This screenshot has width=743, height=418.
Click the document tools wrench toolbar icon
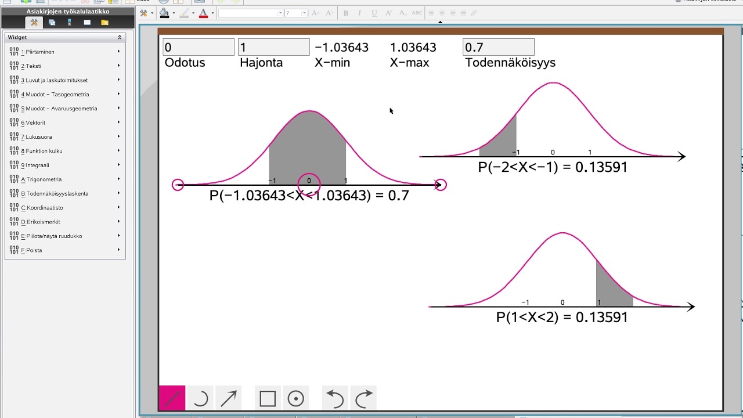143,13
